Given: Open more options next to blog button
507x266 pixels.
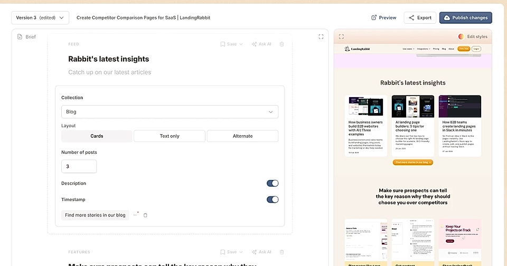Looking at the screenshot, I should pyautogui.click(x=136, y=215).
